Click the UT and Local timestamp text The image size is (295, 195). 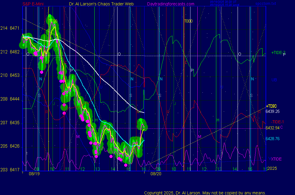224,4
